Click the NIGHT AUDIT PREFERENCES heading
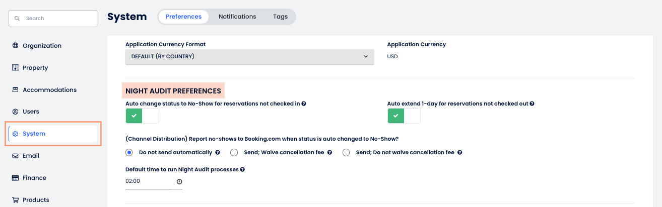Image resolution: width=662 pixels, height=207 pixels. pos(173,91)
